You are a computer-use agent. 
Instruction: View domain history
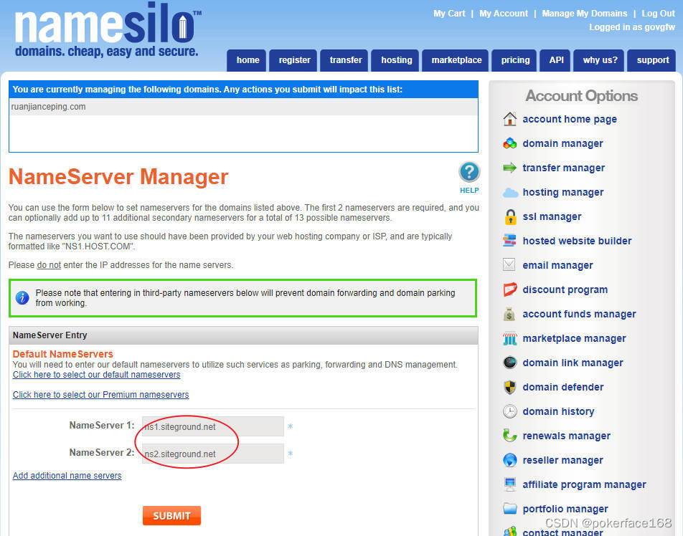(x=558, y=411)
